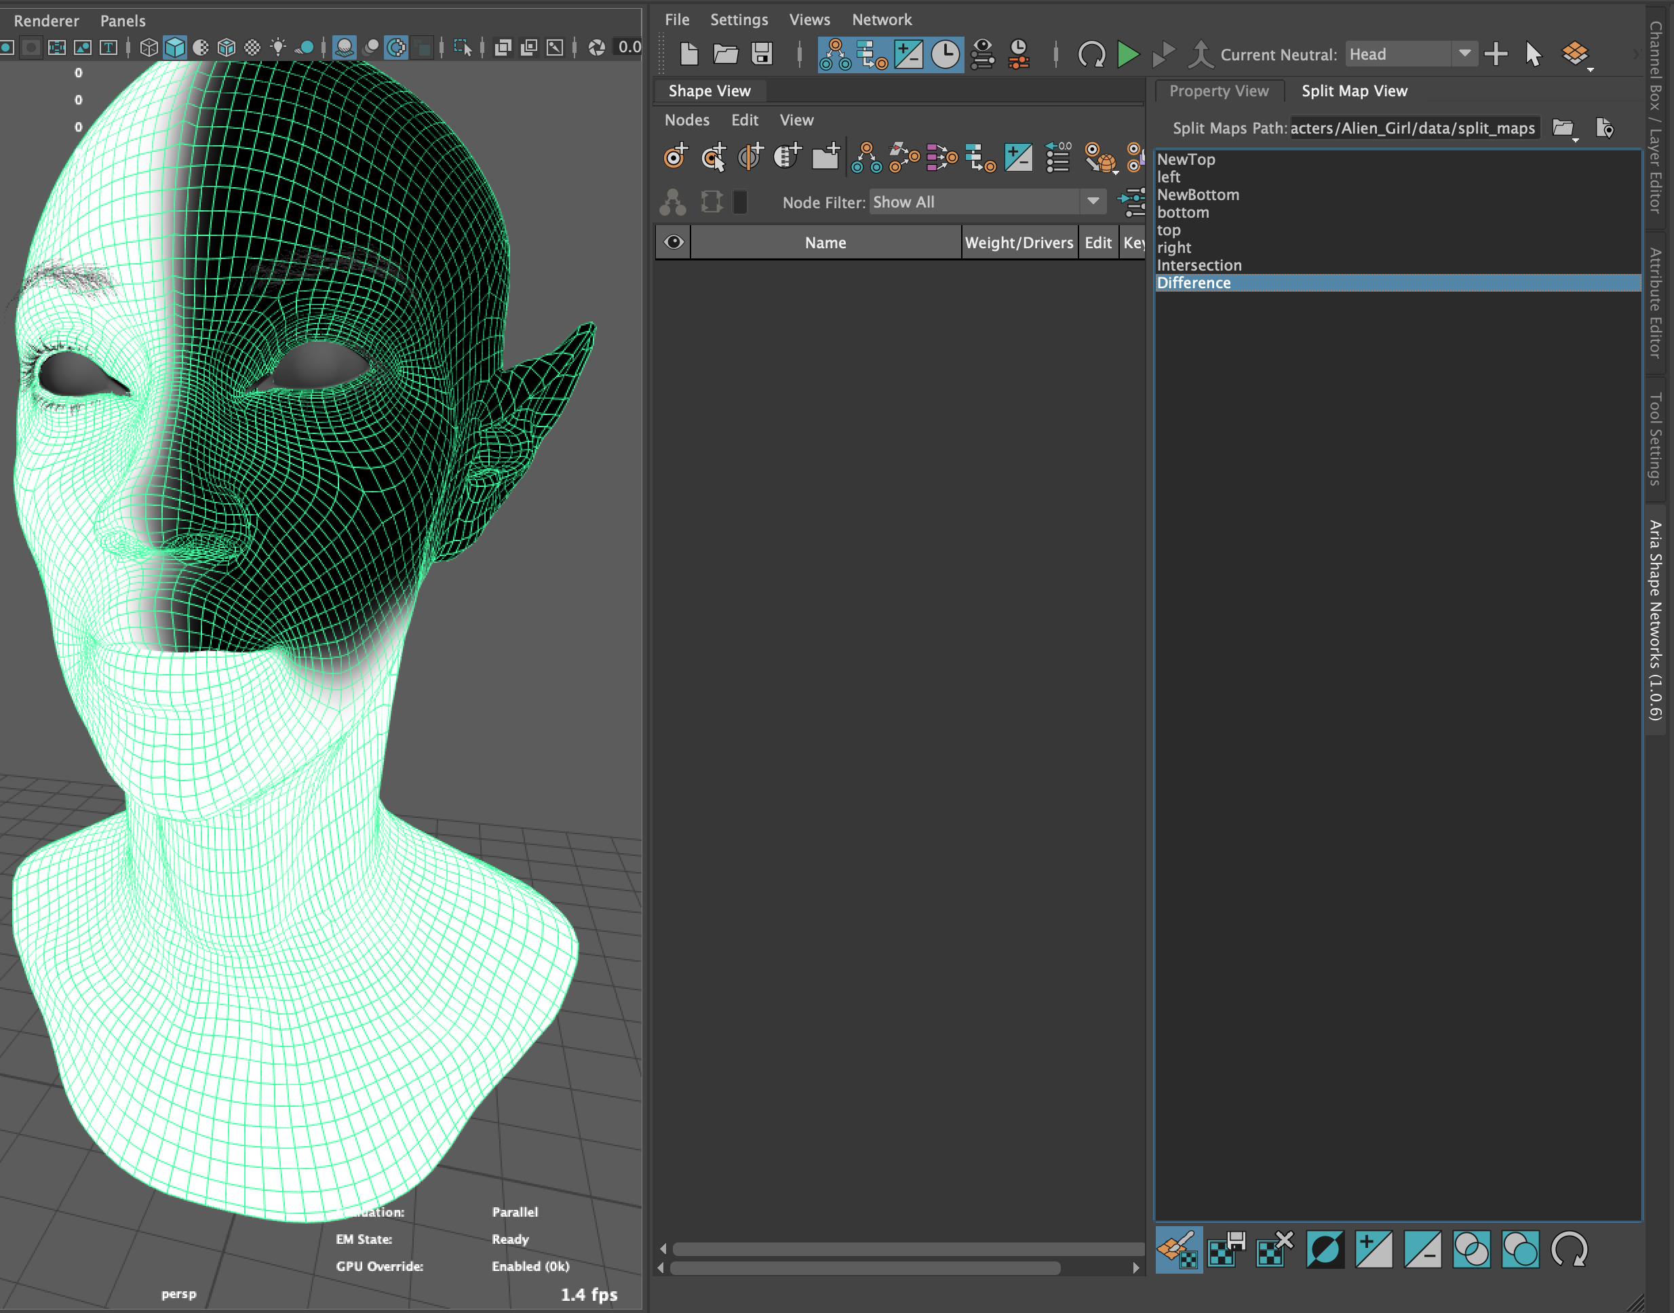Click the file location pin icon

tap(1605, 128)
